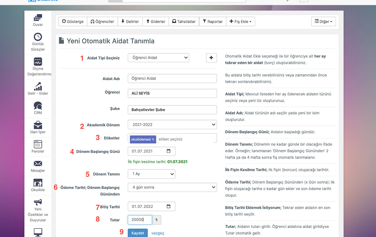This screenshot has height=237, width=376.
Task: Open the Raporlar tab
Action: (213, 22)
